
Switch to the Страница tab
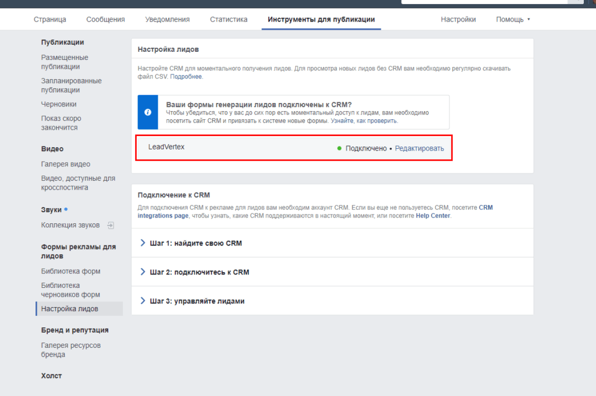[x=50, y=19]
